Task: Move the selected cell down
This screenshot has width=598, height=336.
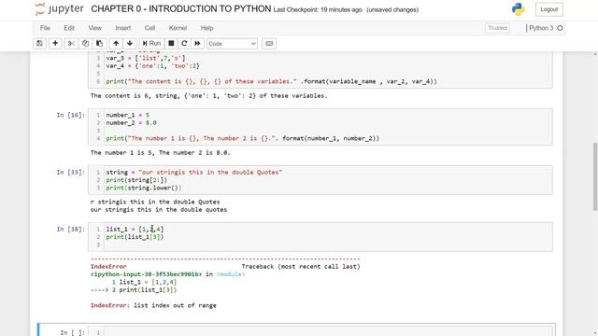Action: 130,44
